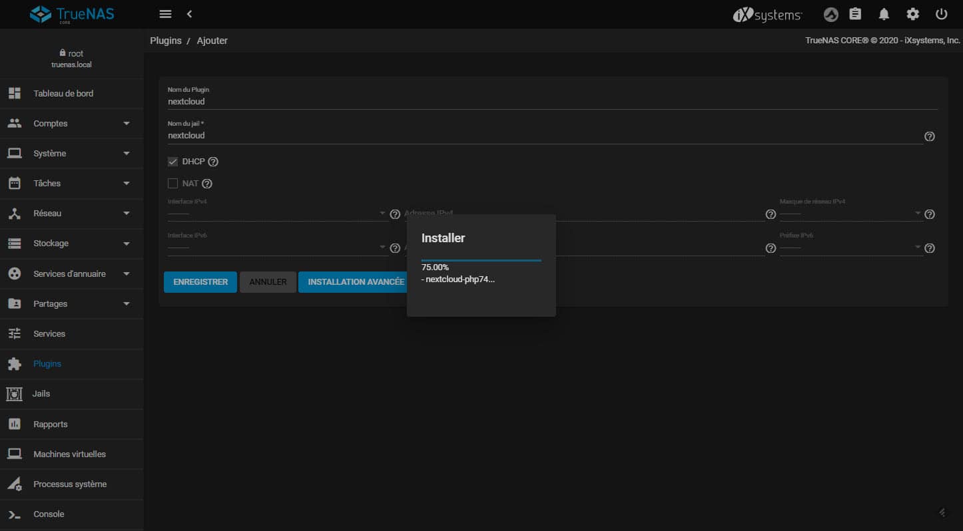The height and width of the screenshot is (531, 963).
Task: Open Console from the sidebar
Action: coord(72,514)
